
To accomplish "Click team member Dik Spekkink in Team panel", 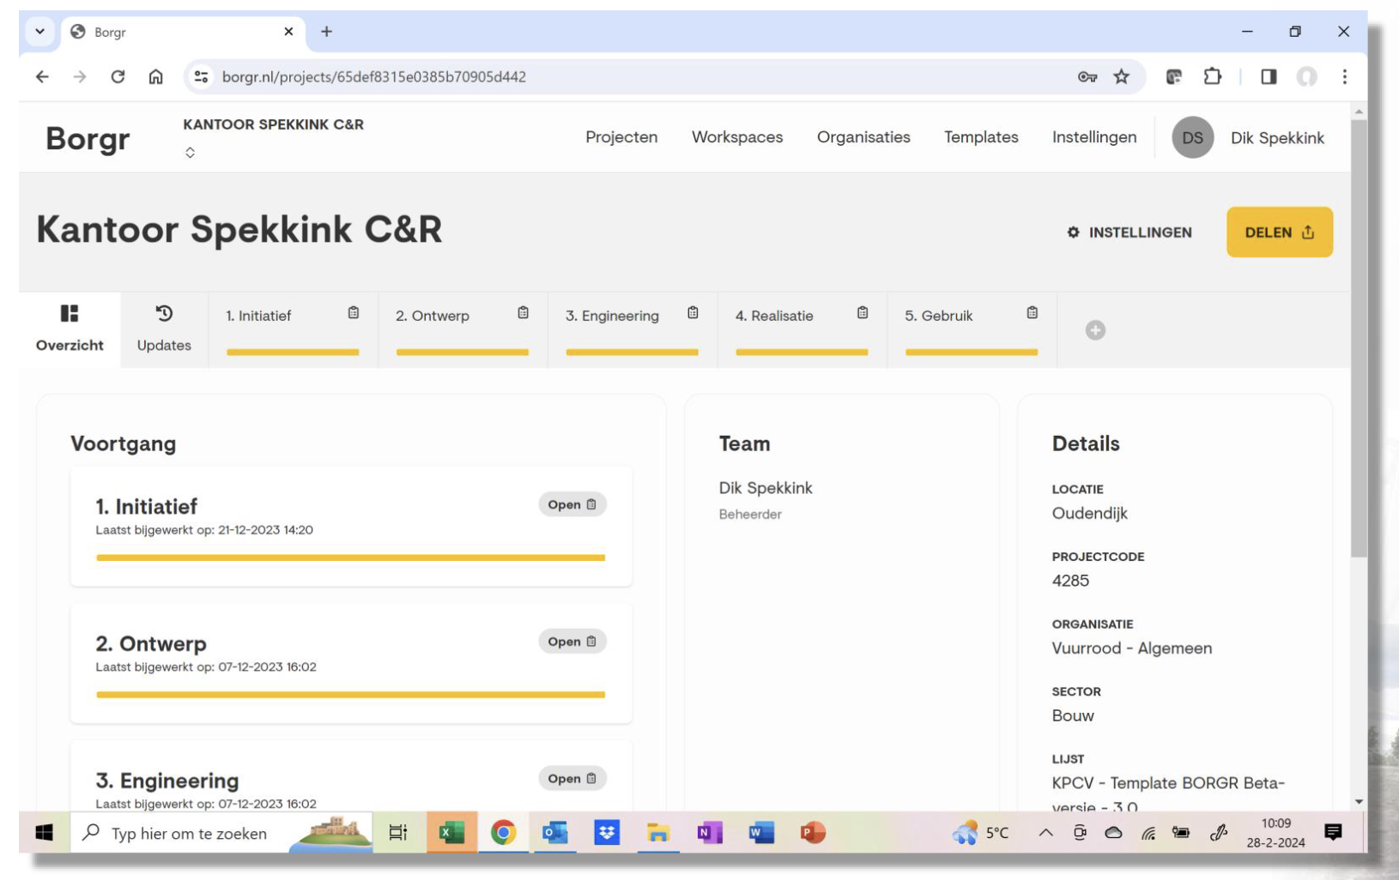I will (766, 488).
